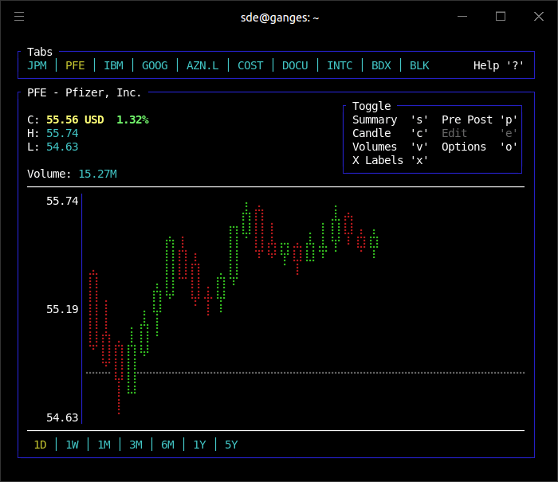
Task: Select the BDX tab
Action: click(381, 66)
